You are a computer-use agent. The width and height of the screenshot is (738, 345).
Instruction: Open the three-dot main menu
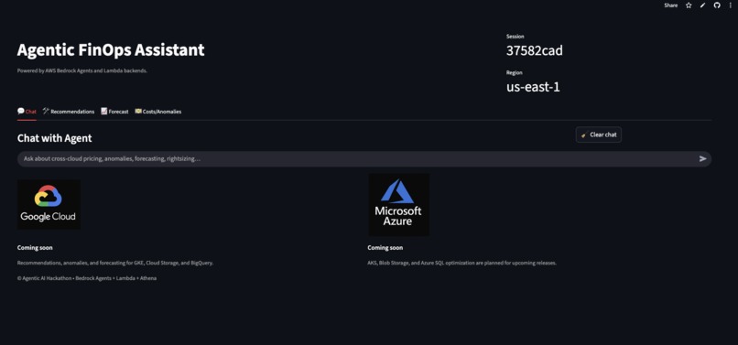pyautogui.click(x=731, y=5)
